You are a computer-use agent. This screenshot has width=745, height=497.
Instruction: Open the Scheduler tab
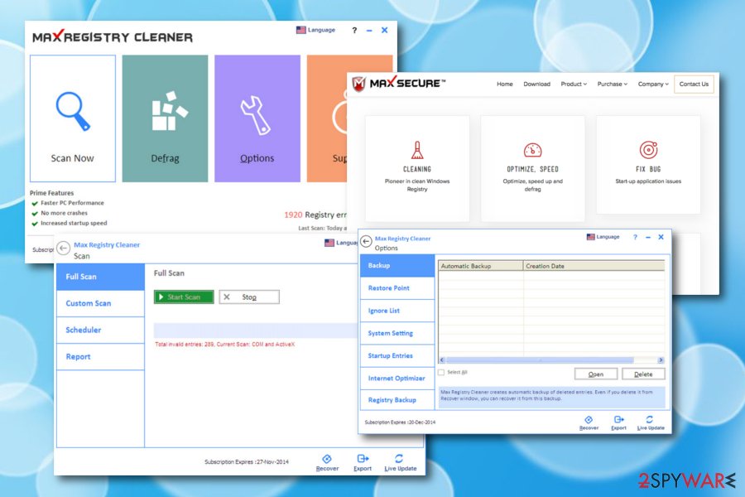coord(100,330)
